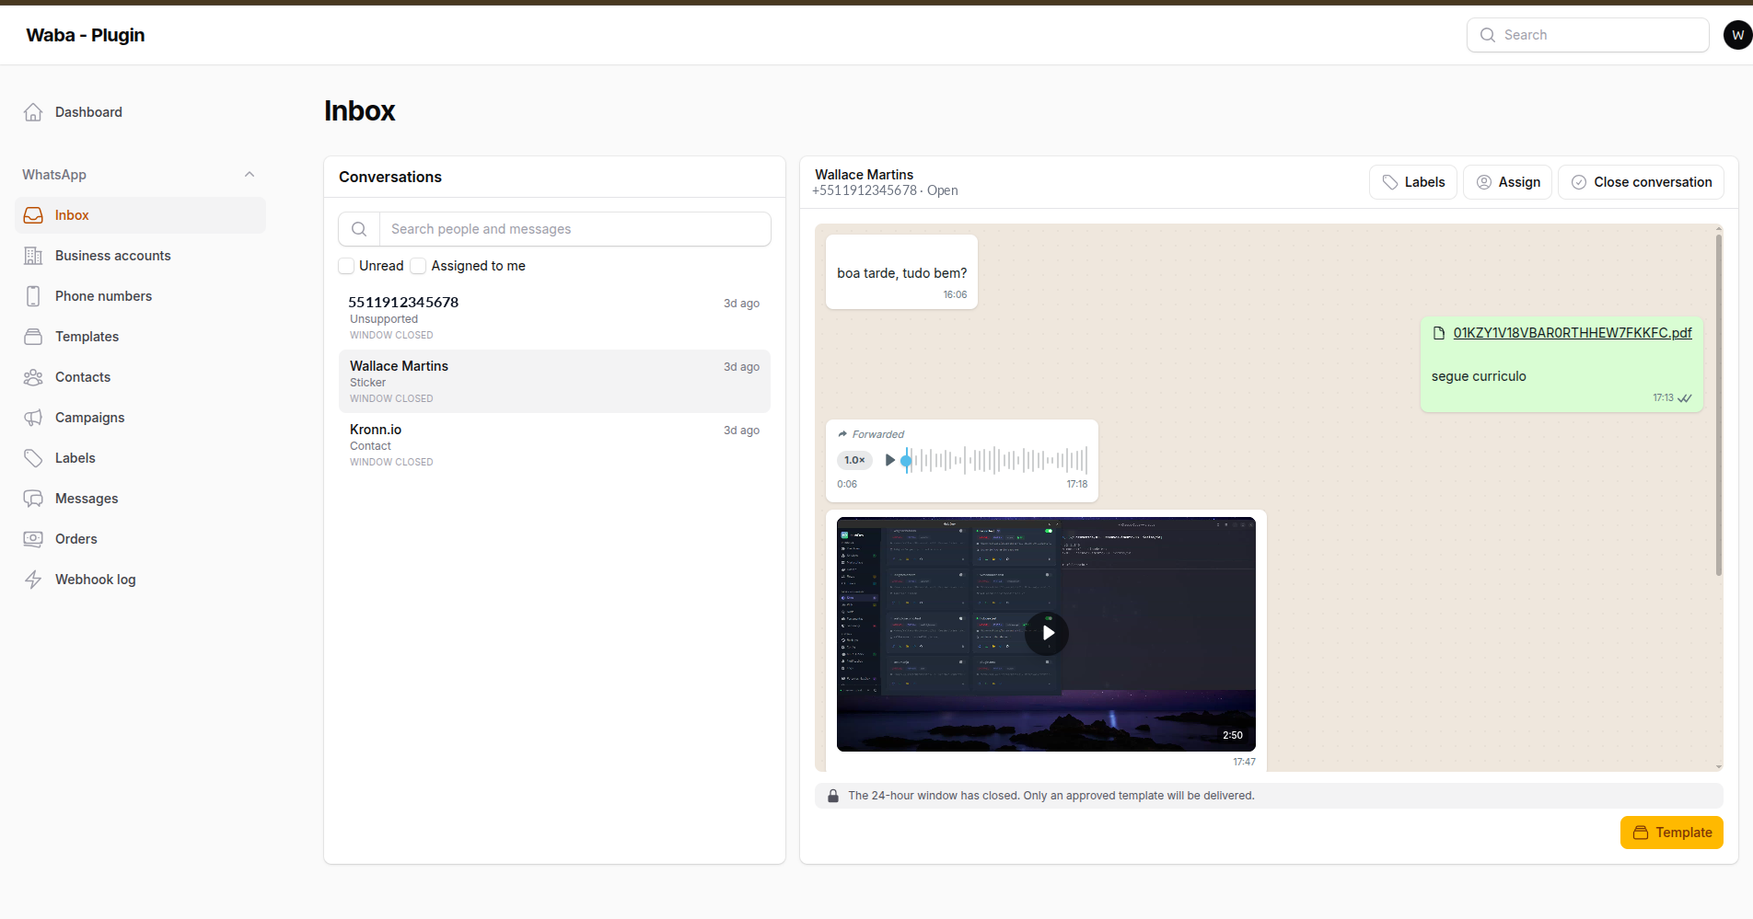Click the Orders sidebar label
Viewport: 1753px width, 919px height.
[76, 539]
